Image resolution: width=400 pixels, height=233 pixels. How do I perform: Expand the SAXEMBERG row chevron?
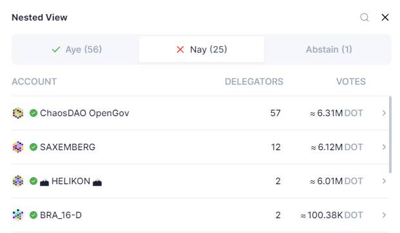coord(384,147)
